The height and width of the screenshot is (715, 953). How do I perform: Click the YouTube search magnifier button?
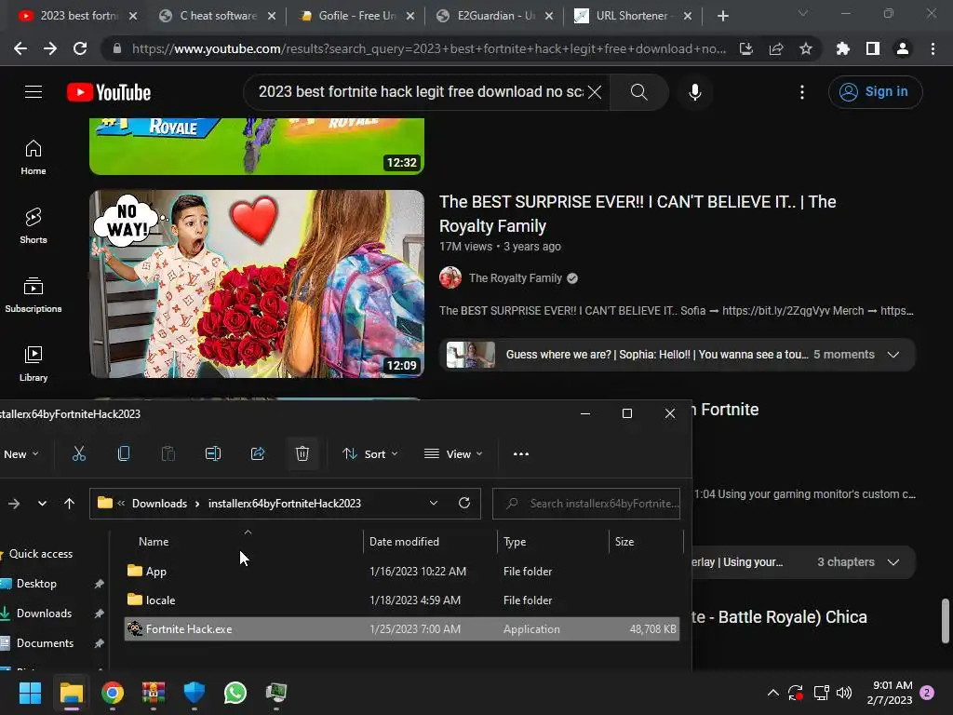(638, 92)
